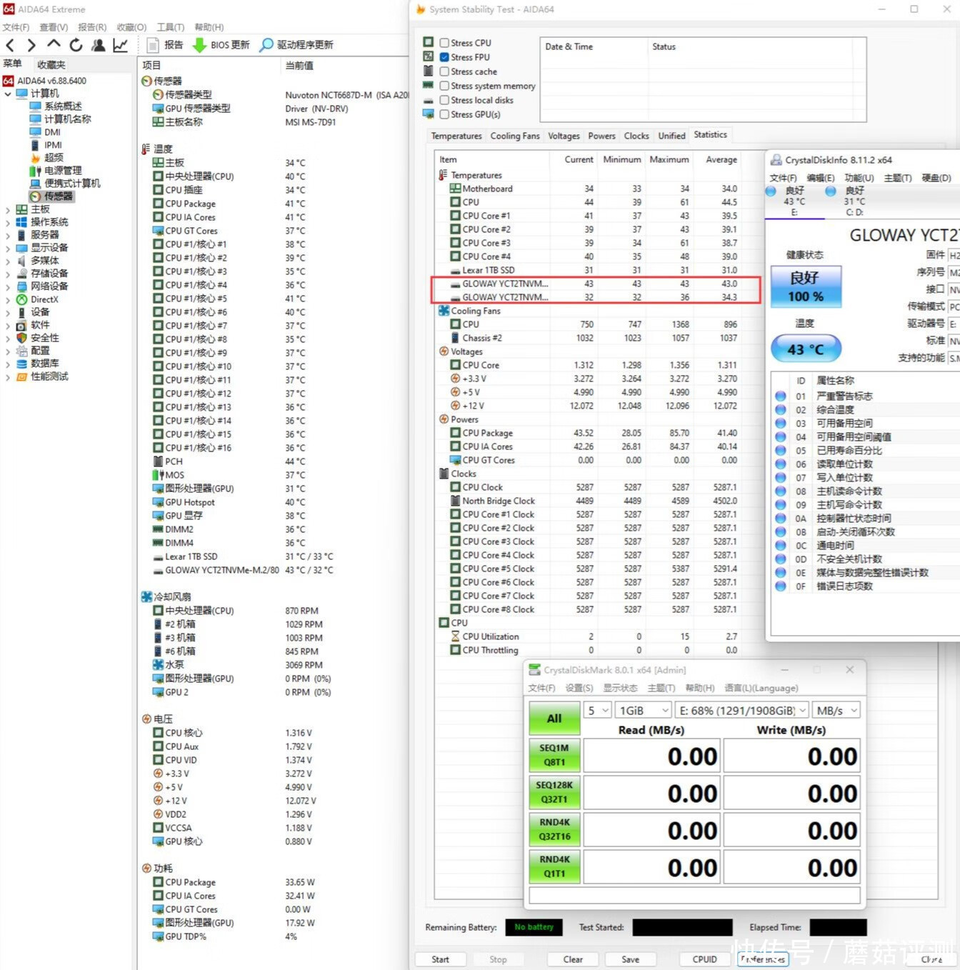Image resolution: width=960 pixels, height=970 pixels.
Task: Open the test size 1GiB dropdown
Action: (x=644, y=710)
